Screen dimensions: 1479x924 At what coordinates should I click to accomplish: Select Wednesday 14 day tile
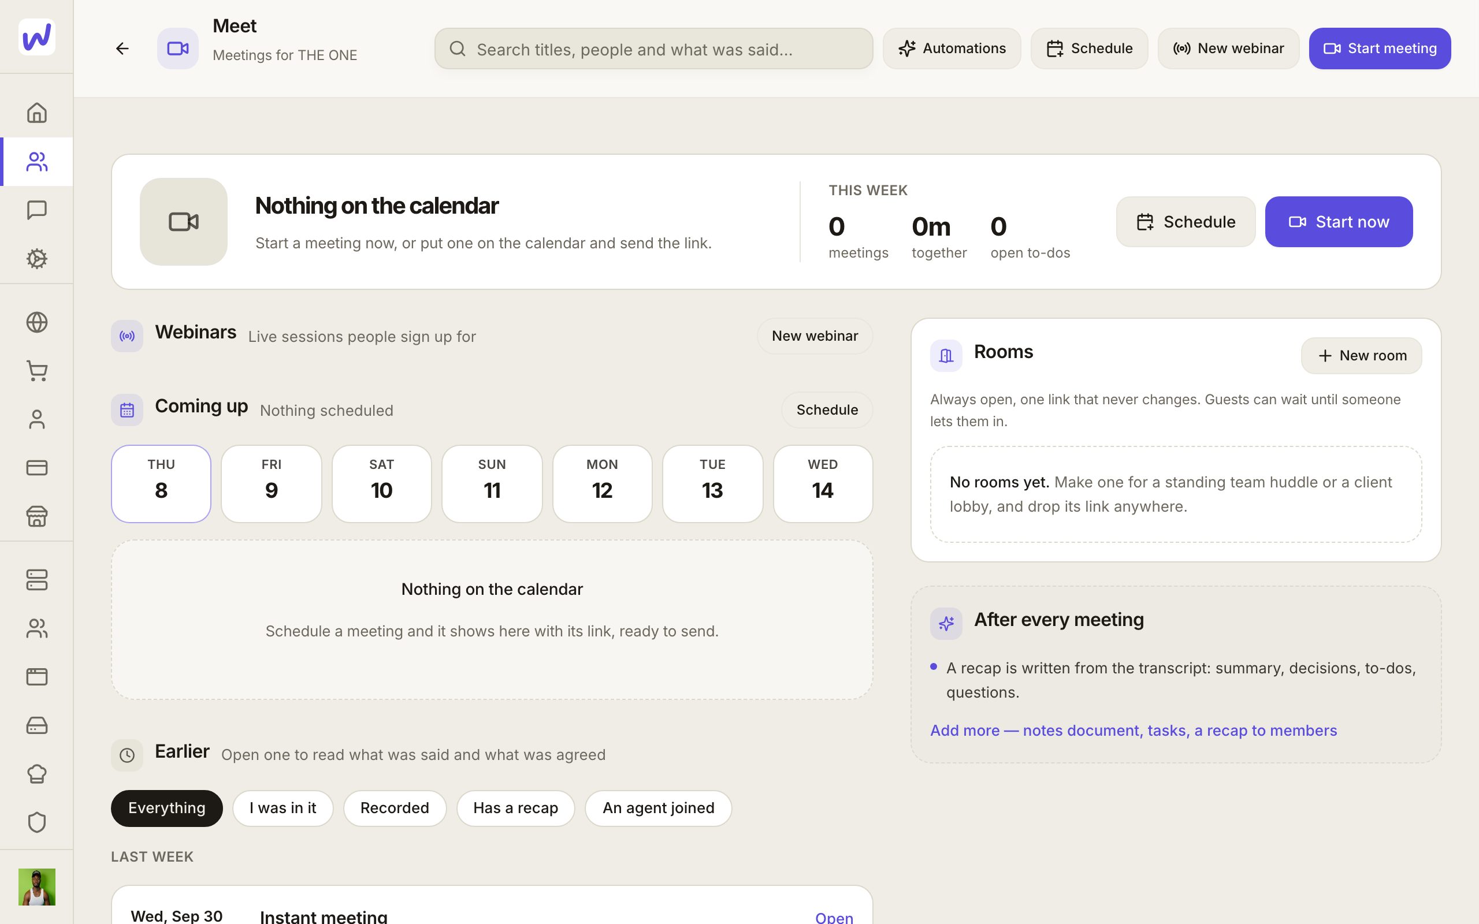[823, 484]
